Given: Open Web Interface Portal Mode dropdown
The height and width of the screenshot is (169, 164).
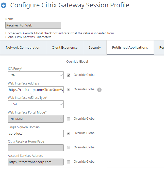Looking at the screenshot, I should pos(36,119).
